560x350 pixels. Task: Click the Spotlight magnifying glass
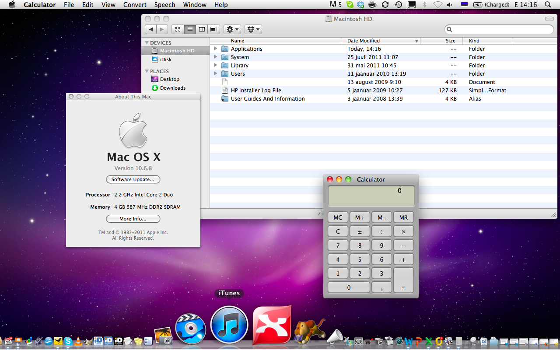click(548, 4)
